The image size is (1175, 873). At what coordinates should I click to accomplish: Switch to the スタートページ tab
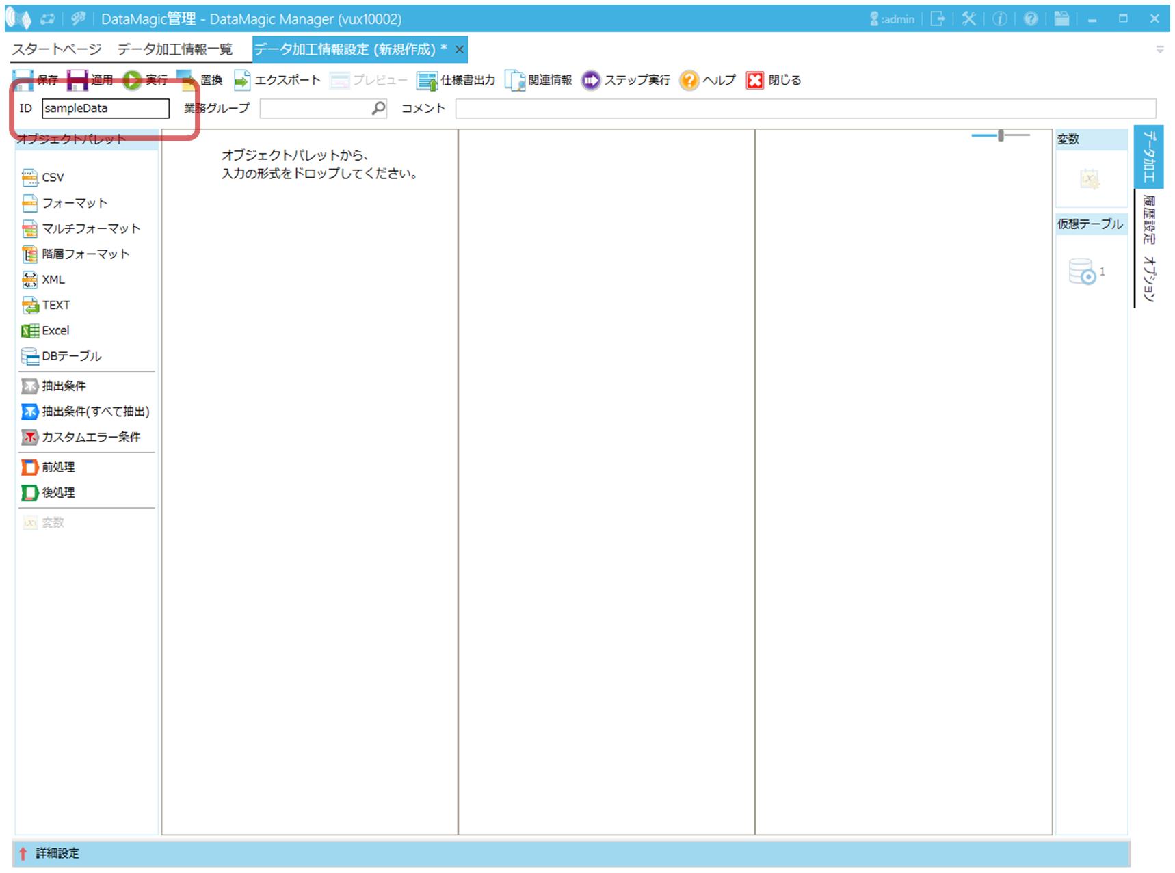tap(57, 49)
